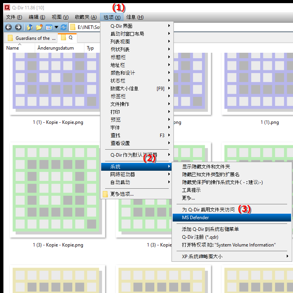Select the highlighted 系统 menu entry
The height and width of the screenshot is (293, 293).
pos(136,167)
